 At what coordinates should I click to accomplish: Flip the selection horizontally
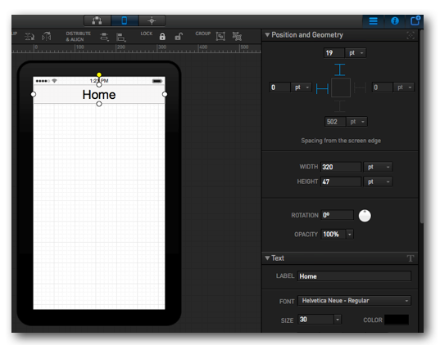47,37
